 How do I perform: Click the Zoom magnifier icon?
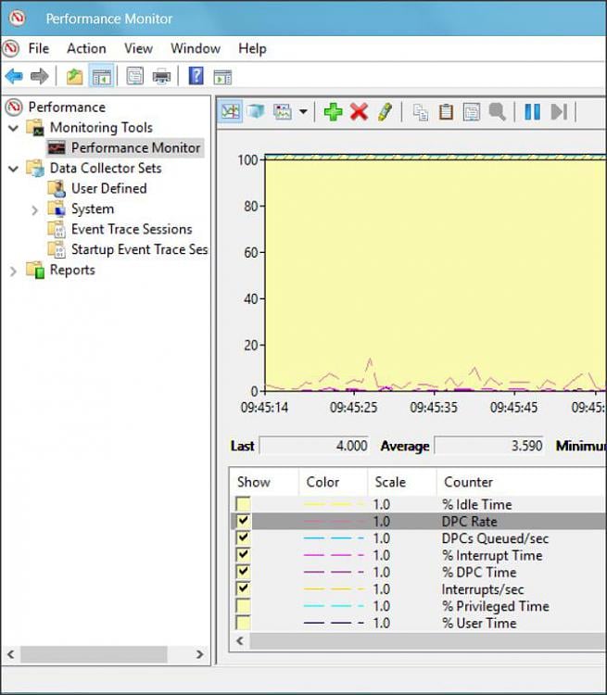(x=497, y=112)
